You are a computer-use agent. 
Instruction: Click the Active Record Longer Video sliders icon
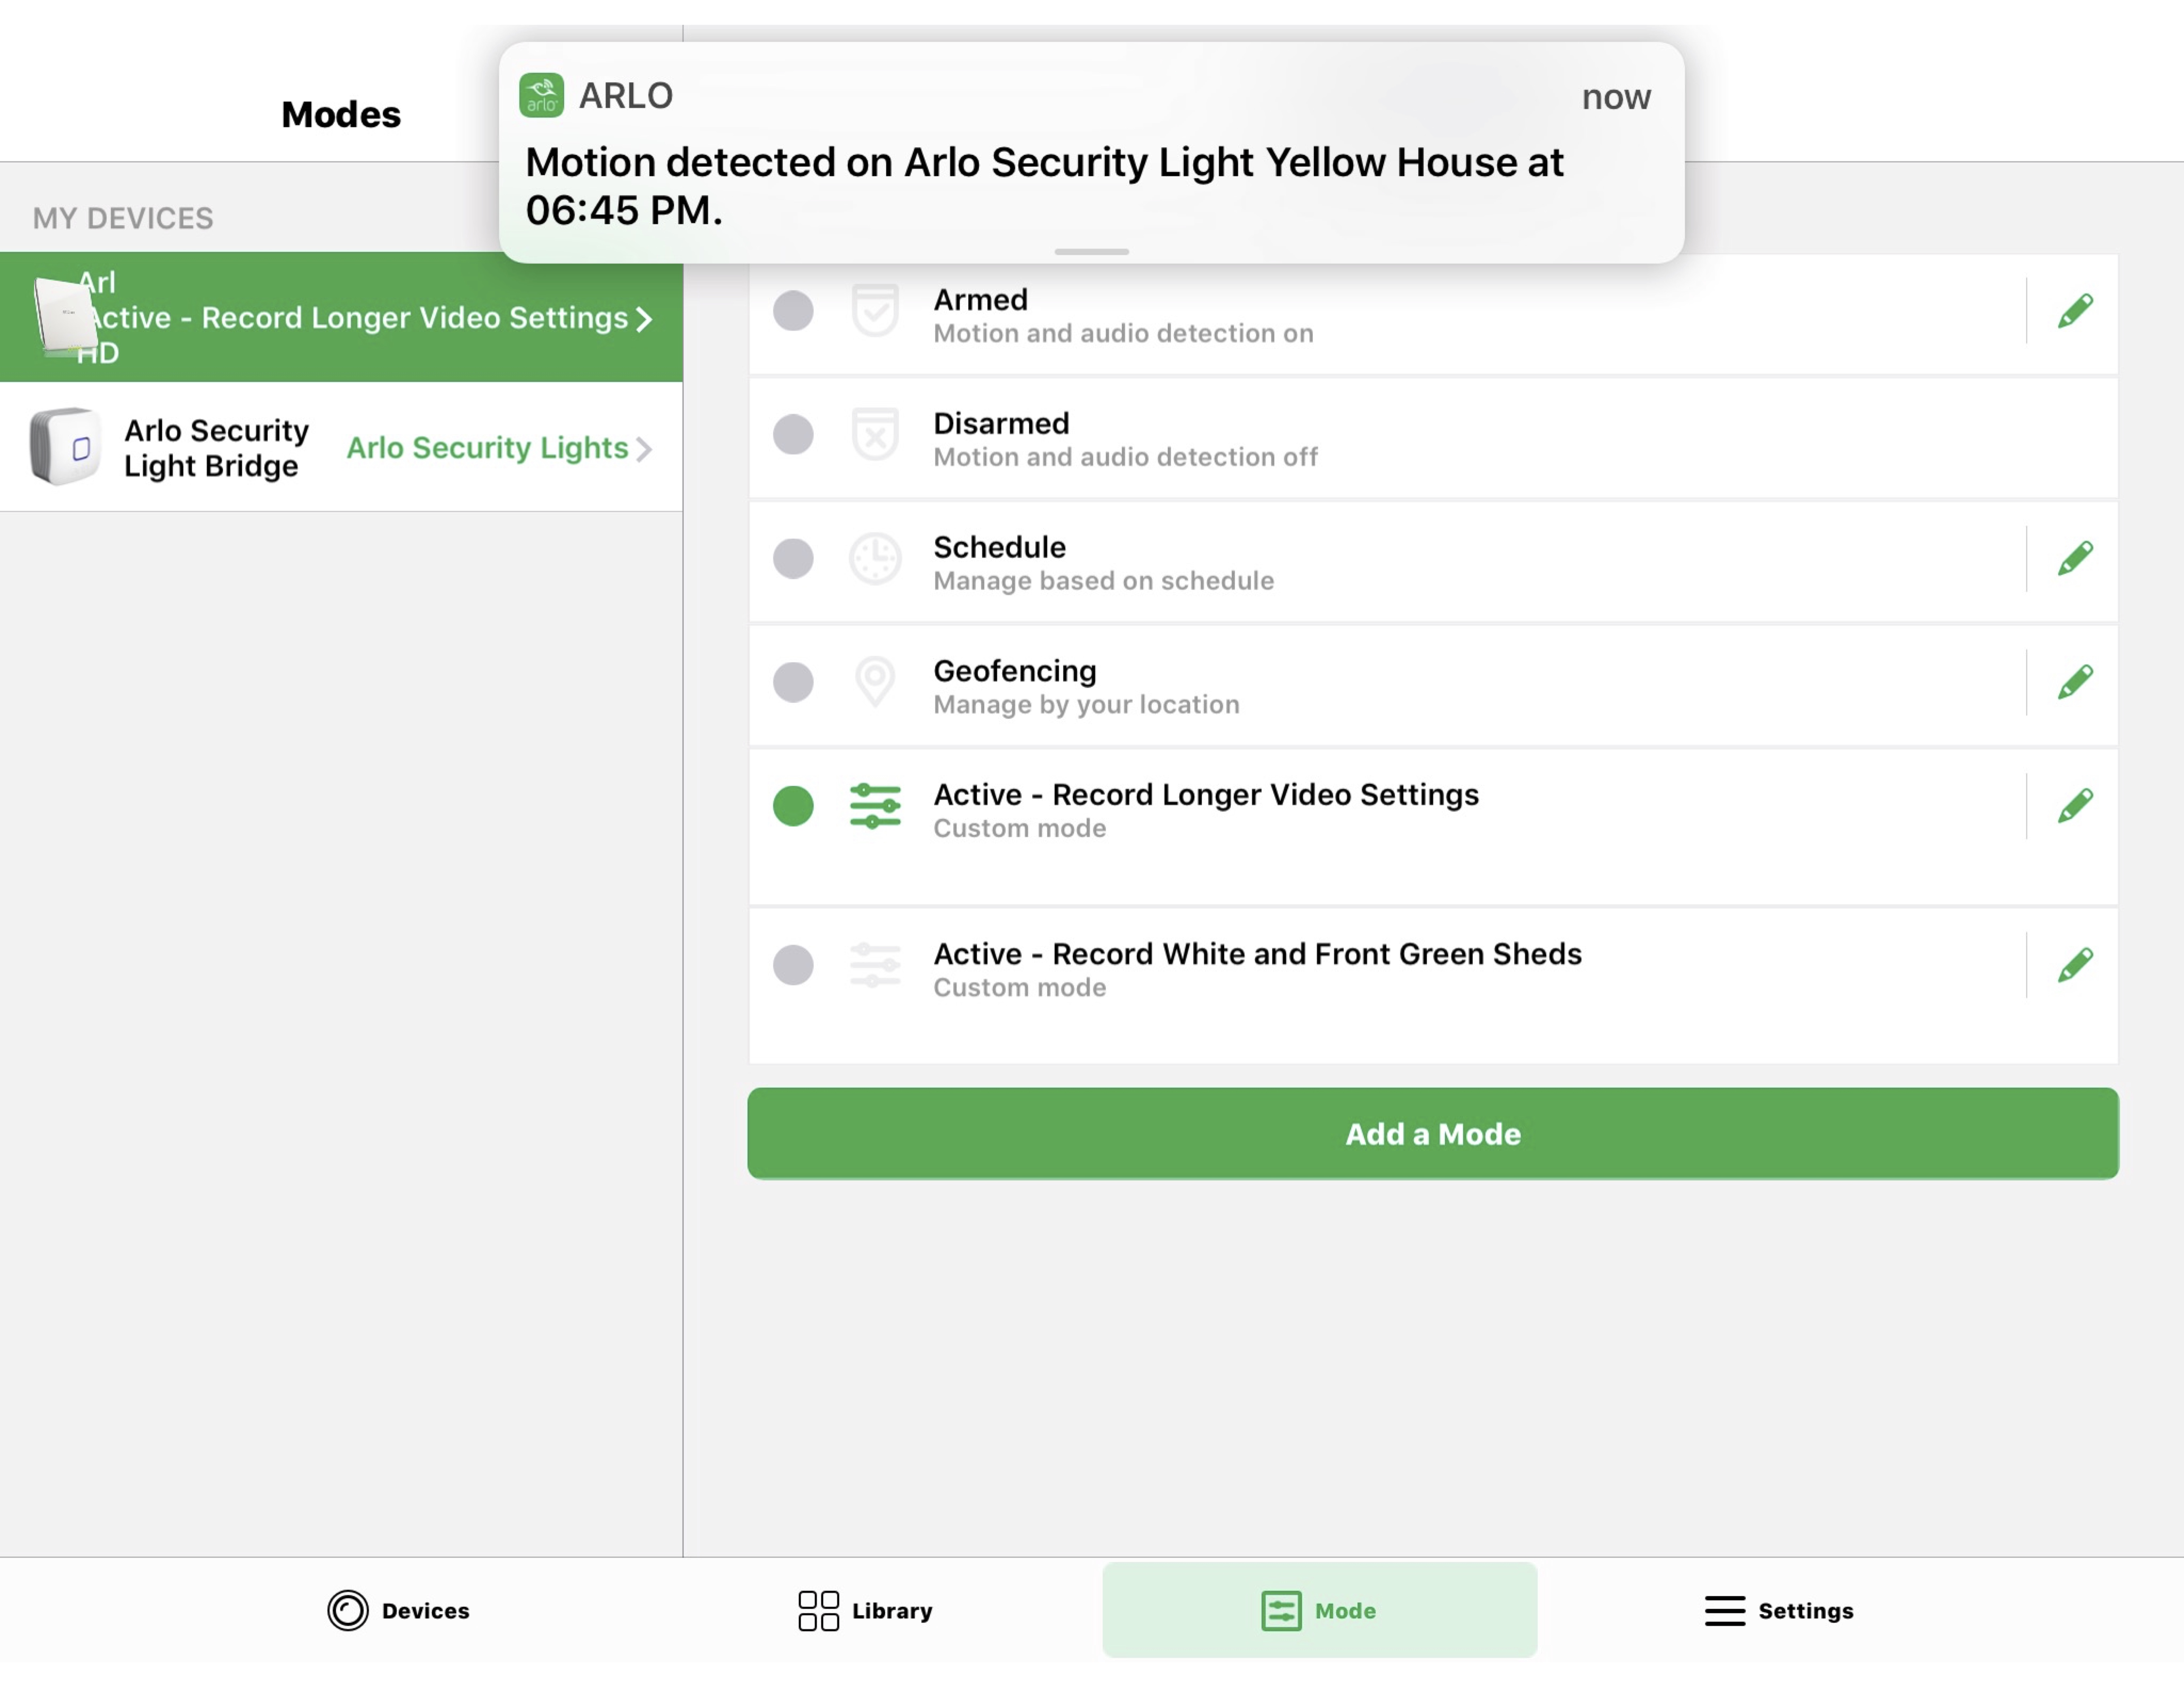click(874, 806)
